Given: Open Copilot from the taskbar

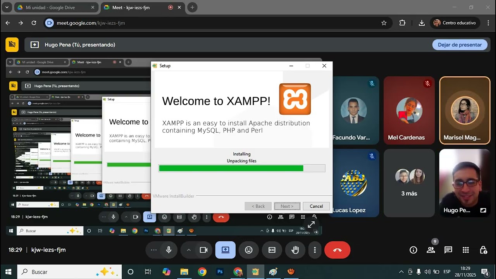Looking at the screenshot, I should (x=166, y=272).
